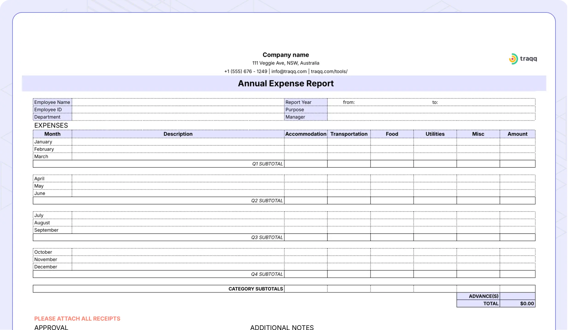568x330 pixels.
Task: Click the Q1 SUBTOTAL Amount cell
Action: 517,164
